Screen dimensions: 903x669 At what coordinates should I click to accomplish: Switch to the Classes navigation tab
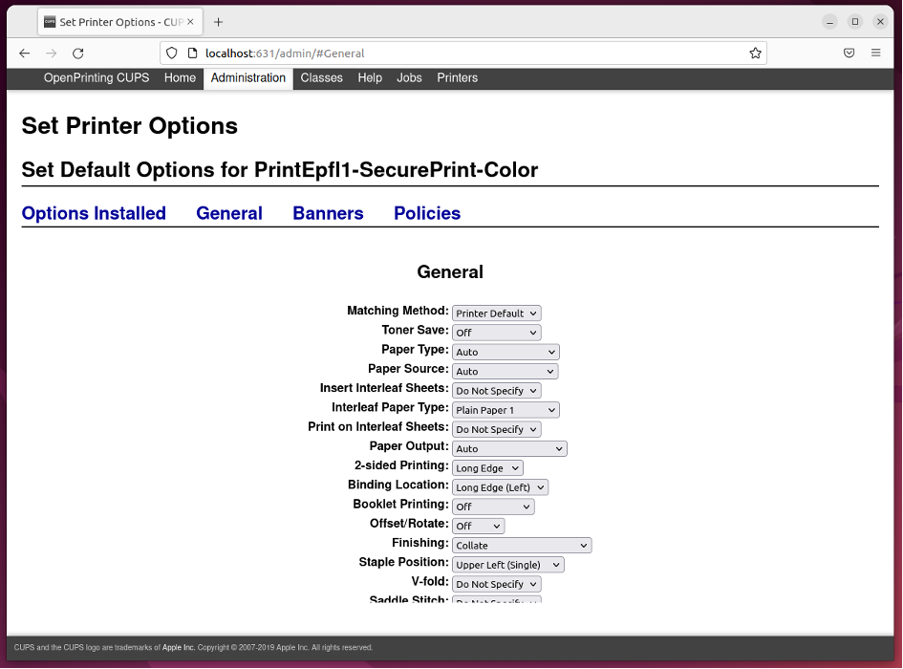pos(321,78)
